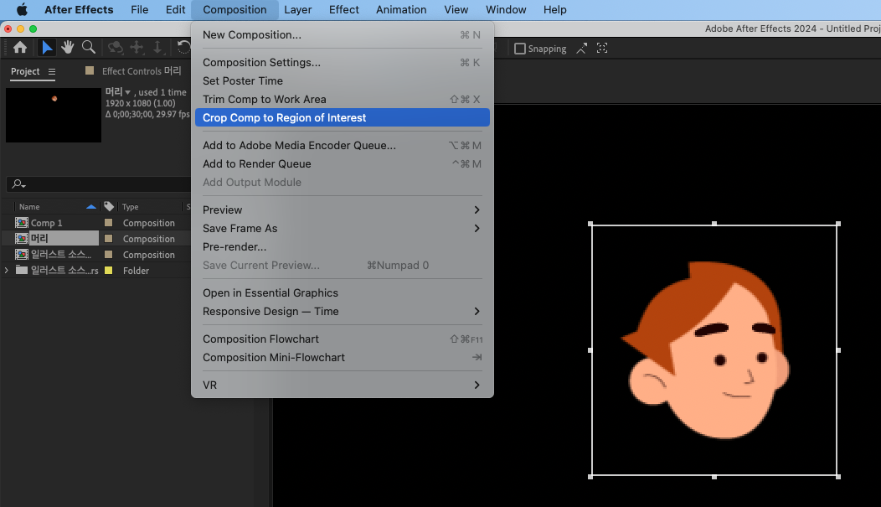Choose Crop Comp to Region of Interest
This screenshot has width=881, height=507.
coord(343,117)
